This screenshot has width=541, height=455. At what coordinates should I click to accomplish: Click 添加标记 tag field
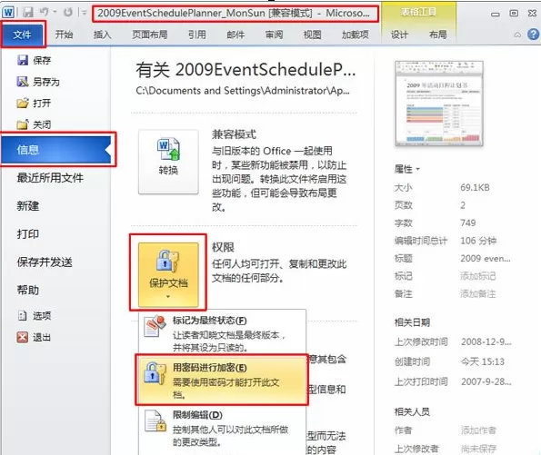[x=478, y=276]
